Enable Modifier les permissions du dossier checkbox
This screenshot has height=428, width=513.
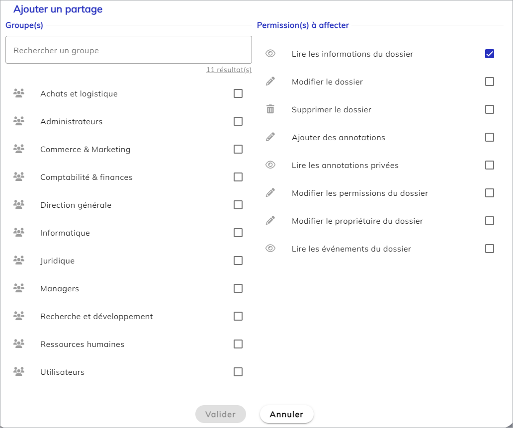point(490,193)
